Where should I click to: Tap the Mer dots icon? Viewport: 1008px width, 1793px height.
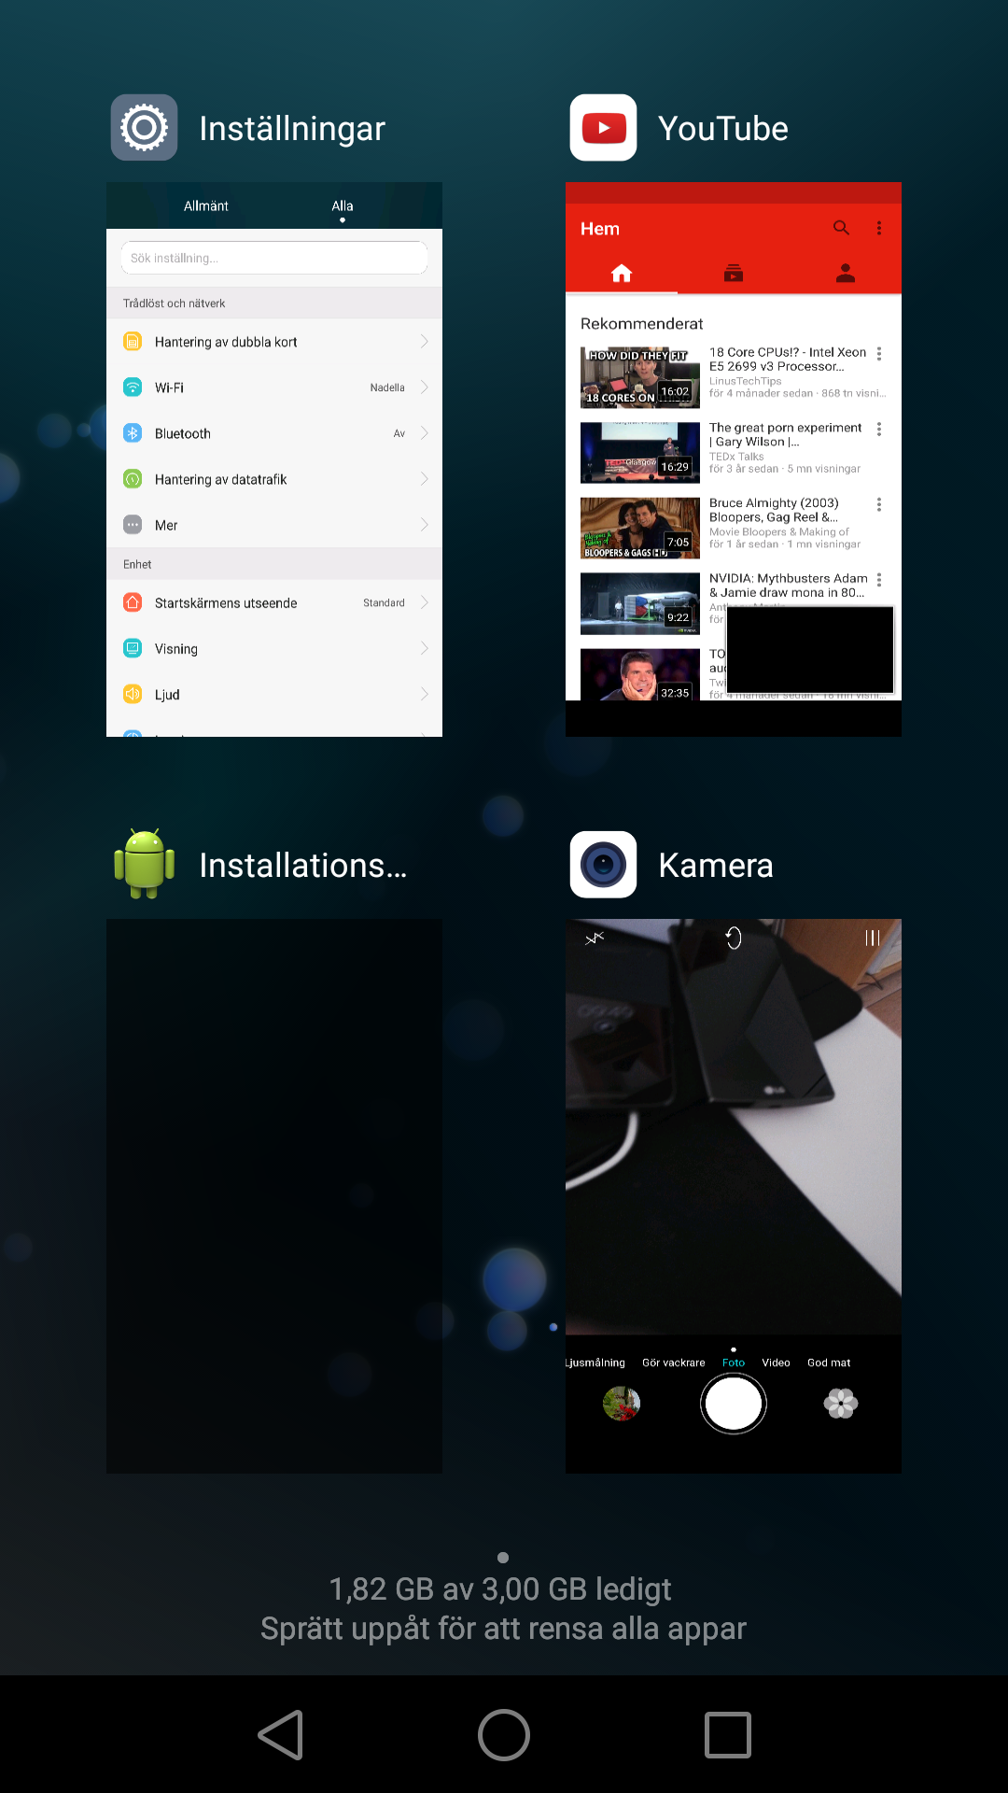pos(133,525)
